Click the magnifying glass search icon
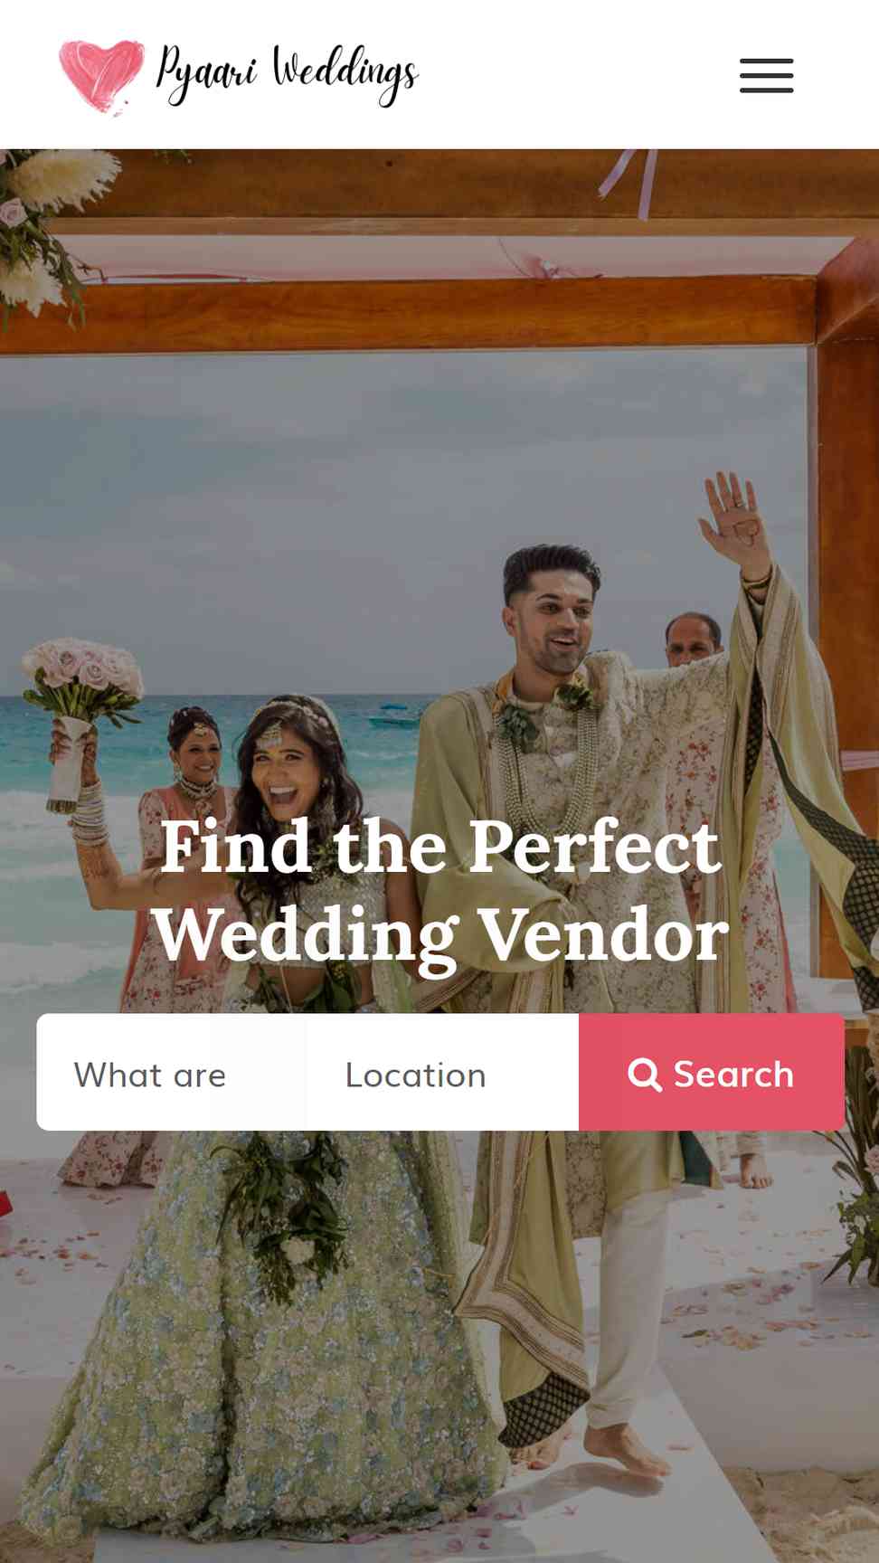 [645, 1075]
